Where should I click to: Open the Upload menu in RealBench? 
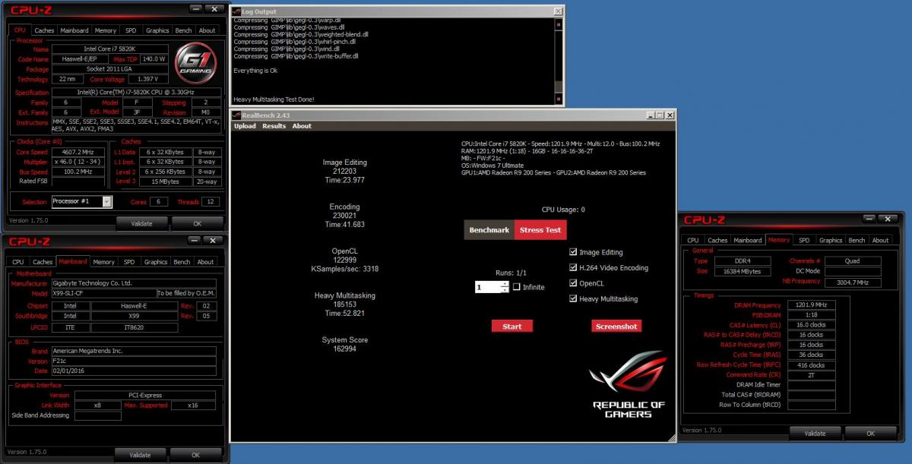point(245,126)
